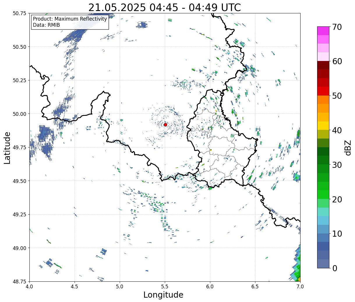Click the latitude tick label 50.00
Image resolution: width=355 pixels, height=302 pixels.
click(20, 114)
